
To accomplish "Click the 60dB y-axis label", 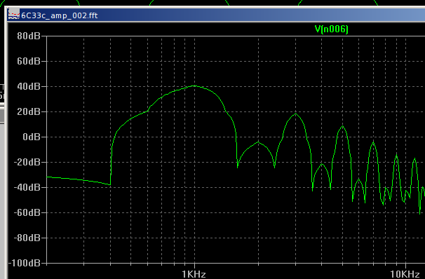I will [29, 61].
